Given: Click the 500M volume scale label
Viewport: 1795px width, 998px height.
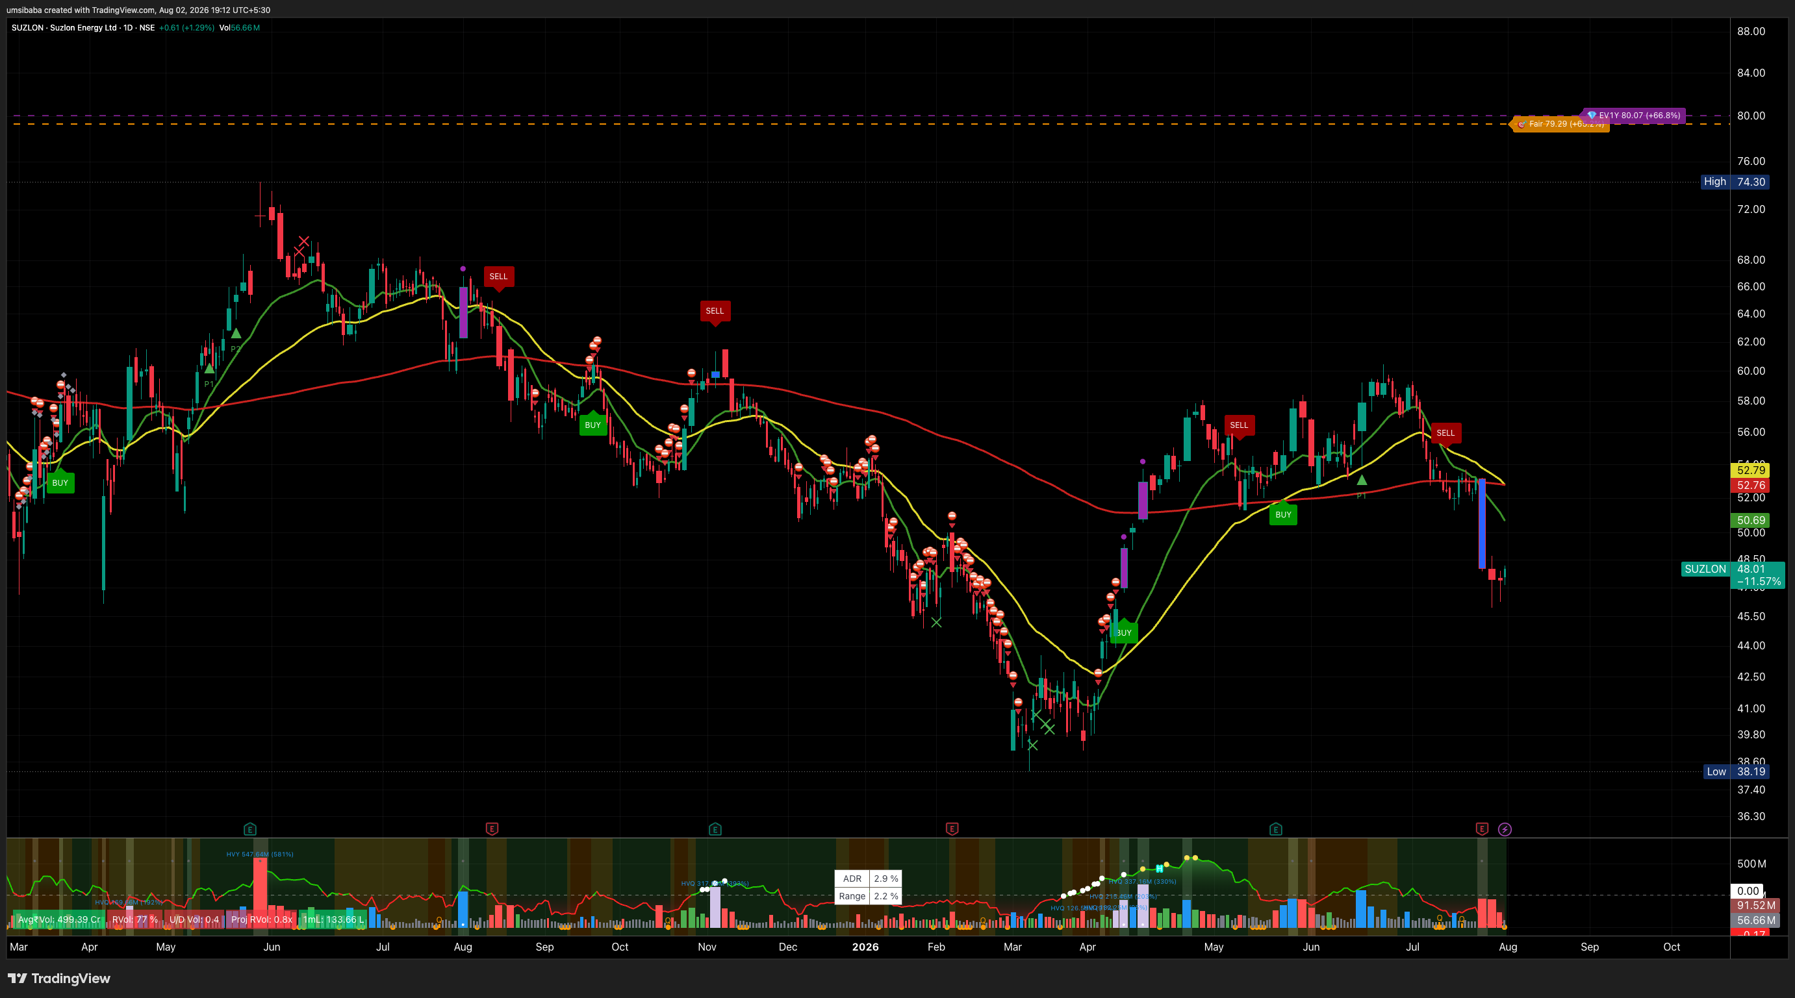Looking at the screenshot, I should click(1751, 864).
